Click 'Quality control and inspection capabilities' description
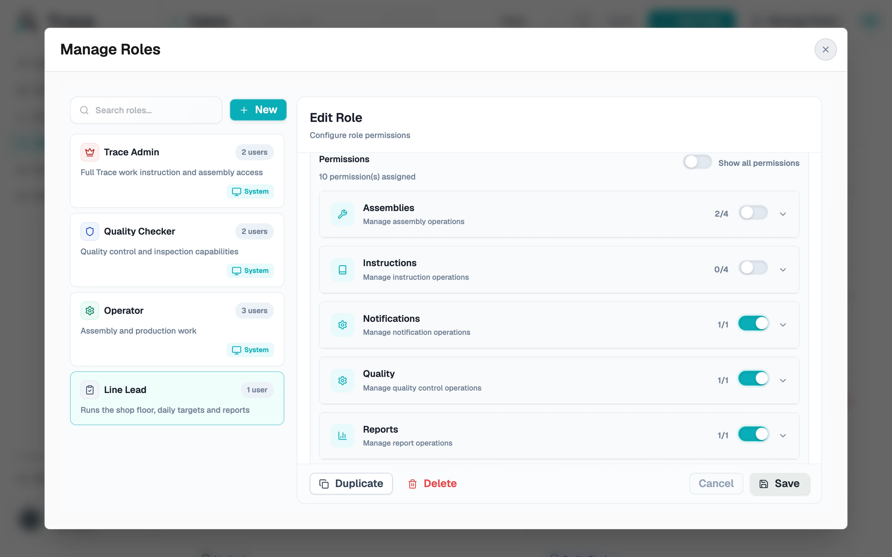This screenshot has height=557, width=892. pyautogui.click(x=159, y=252)
